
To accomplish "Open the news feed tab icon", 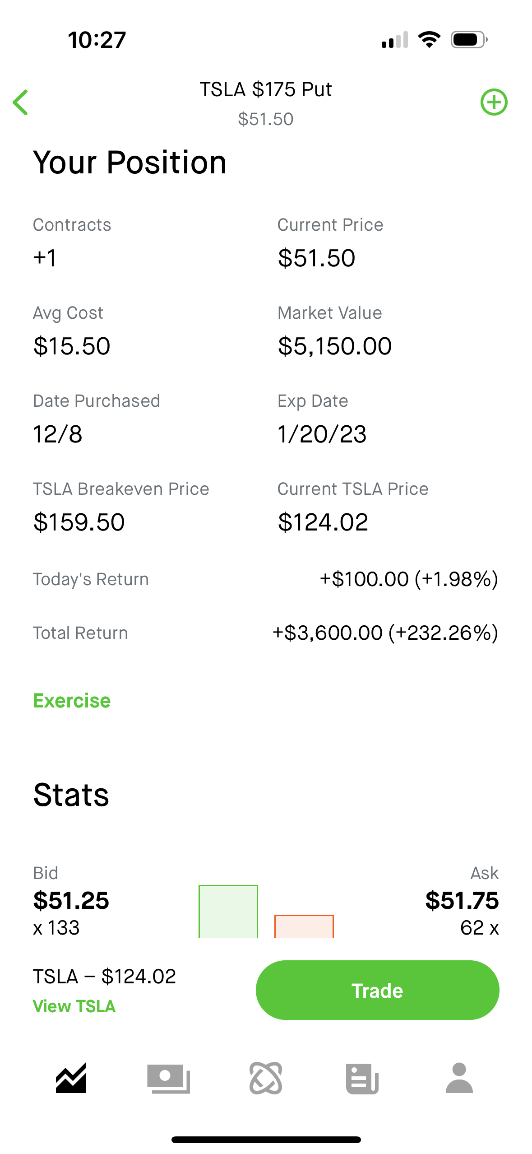I will point(362,1079).
